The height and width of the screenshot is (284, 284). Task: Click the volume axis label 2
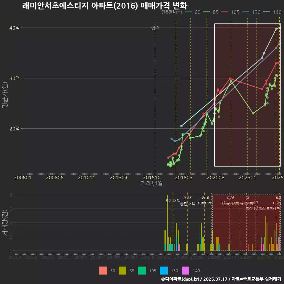coord(11,237)
